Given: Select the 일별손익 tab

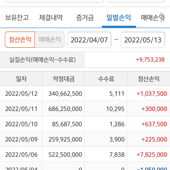Looking at the screenshot, I should point(119,18).
